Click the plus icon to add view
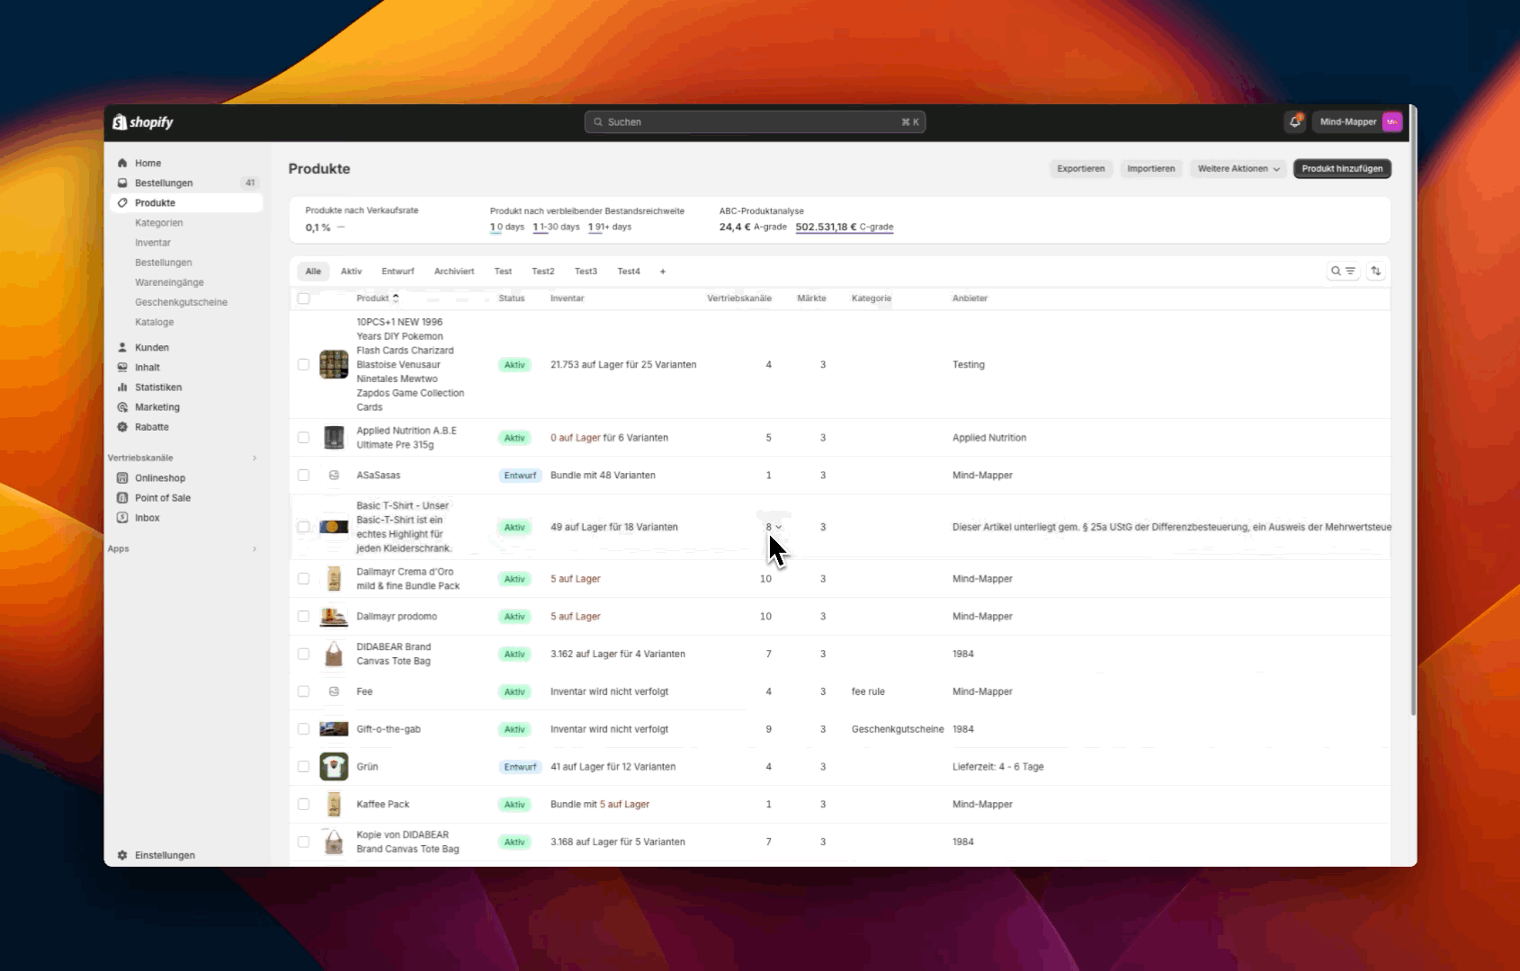 point(663,271)
